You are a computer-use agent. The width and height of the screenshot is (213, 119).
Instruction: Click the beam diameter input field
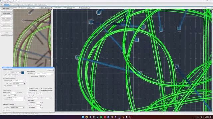[x=42, y=76]
